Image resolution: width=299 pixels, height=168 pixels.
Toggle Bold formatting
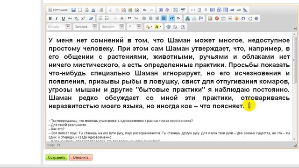point(50,19)
